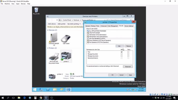178x100 pixels.
Task: Launch Microsoft Edge from host taskbar
Action: pos(24,98)
